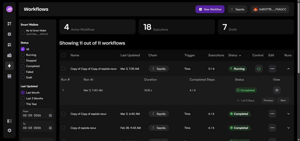Click the Executions column header
This screenshot has width=300, height=141.
click(x=216, y=55)
